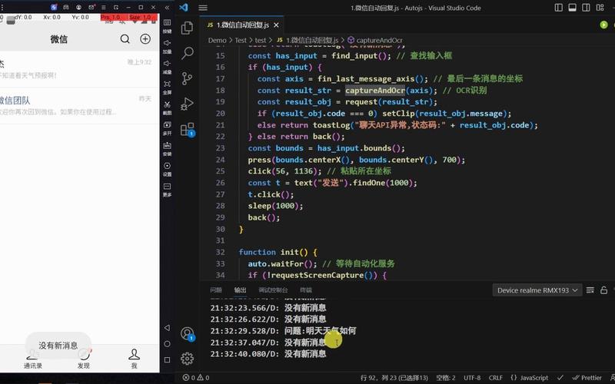The image size is (615, 384).
Task: Click the emulator 更多 more icon
Action: (x=167, y=189)
